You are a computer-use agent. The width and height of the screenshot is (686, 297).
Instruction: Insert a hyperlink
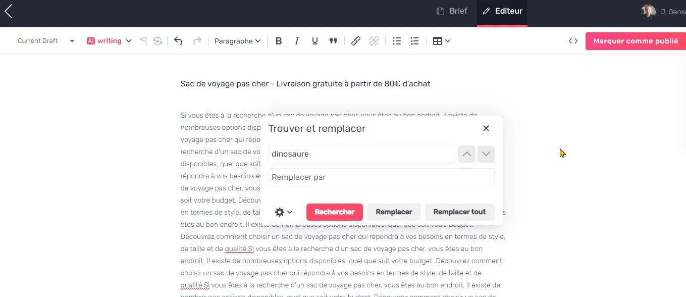[356, 41]
